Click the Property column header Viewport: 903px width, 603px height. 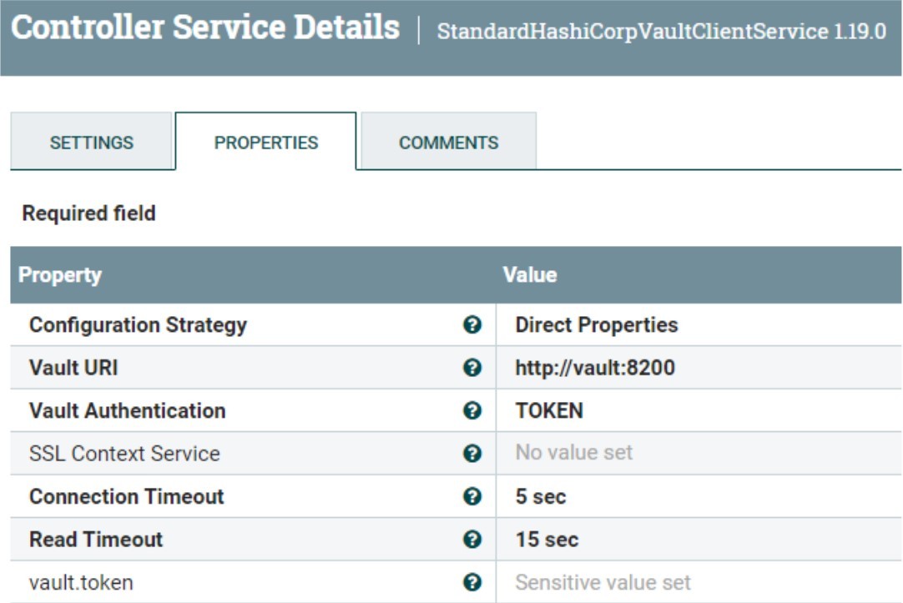60,275
